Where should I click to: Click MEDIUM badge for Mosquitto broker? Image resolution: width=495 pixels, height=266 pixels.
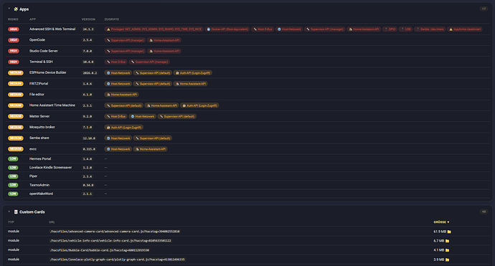(16, 127)
